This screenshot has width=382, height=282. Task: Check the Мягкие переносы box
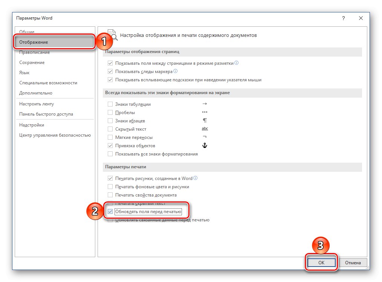(110, 137)
